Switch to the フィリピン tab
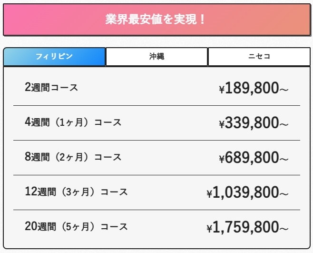Screen dimensions: 313x253 click(54, 57)
